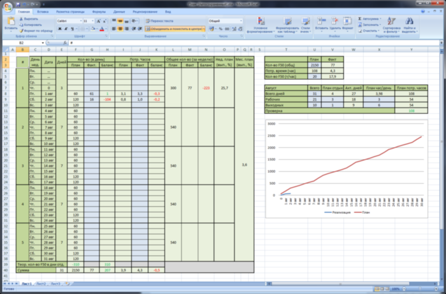Apply red font color A
The width and height of the screenshot is (446, 294).
pyautogui.click(x=102, y=29)
